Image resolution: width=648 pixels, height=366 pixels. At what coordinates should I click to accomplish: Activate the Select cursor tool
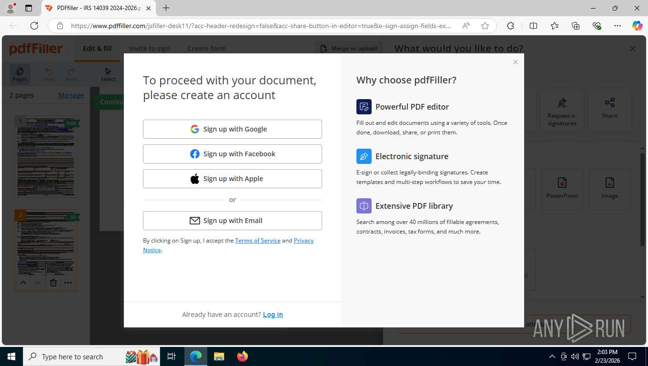point(108,74)
